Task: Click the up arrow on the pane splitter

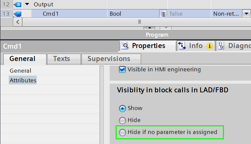Action: 149,28
